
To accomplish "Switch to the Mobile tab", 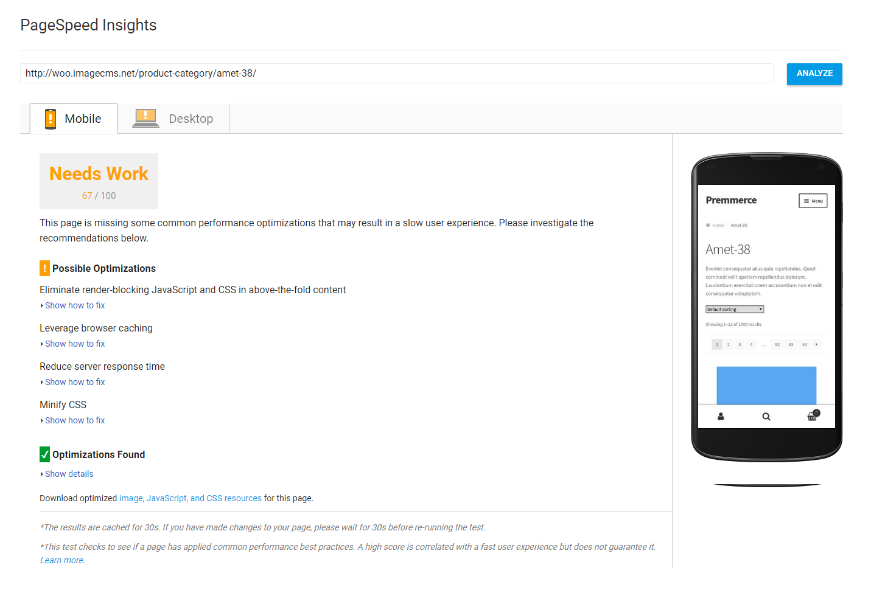I will click(74, 119).
